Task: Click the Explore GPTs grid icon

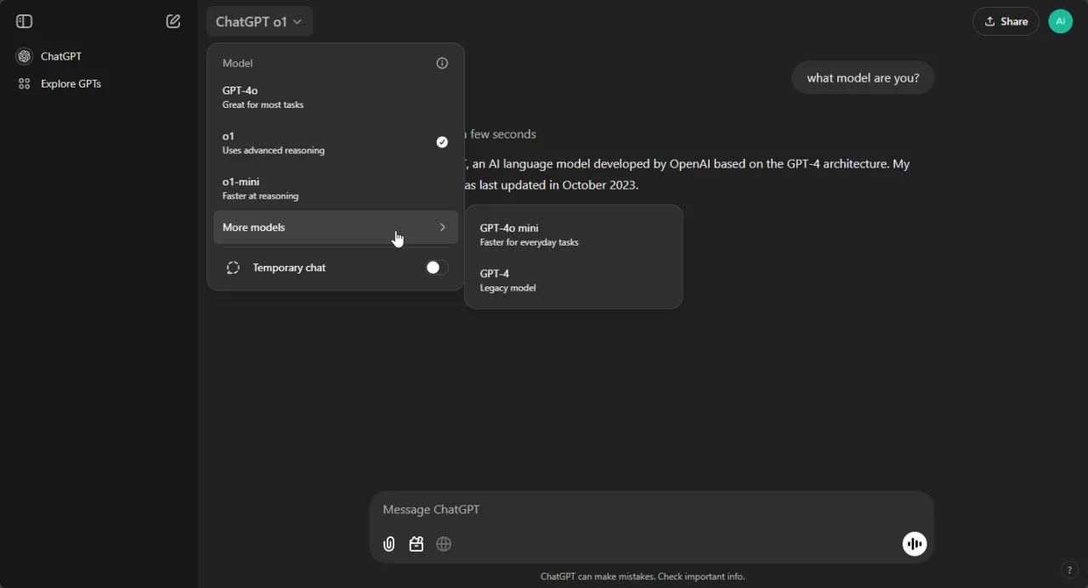Action: pos(24,83)
